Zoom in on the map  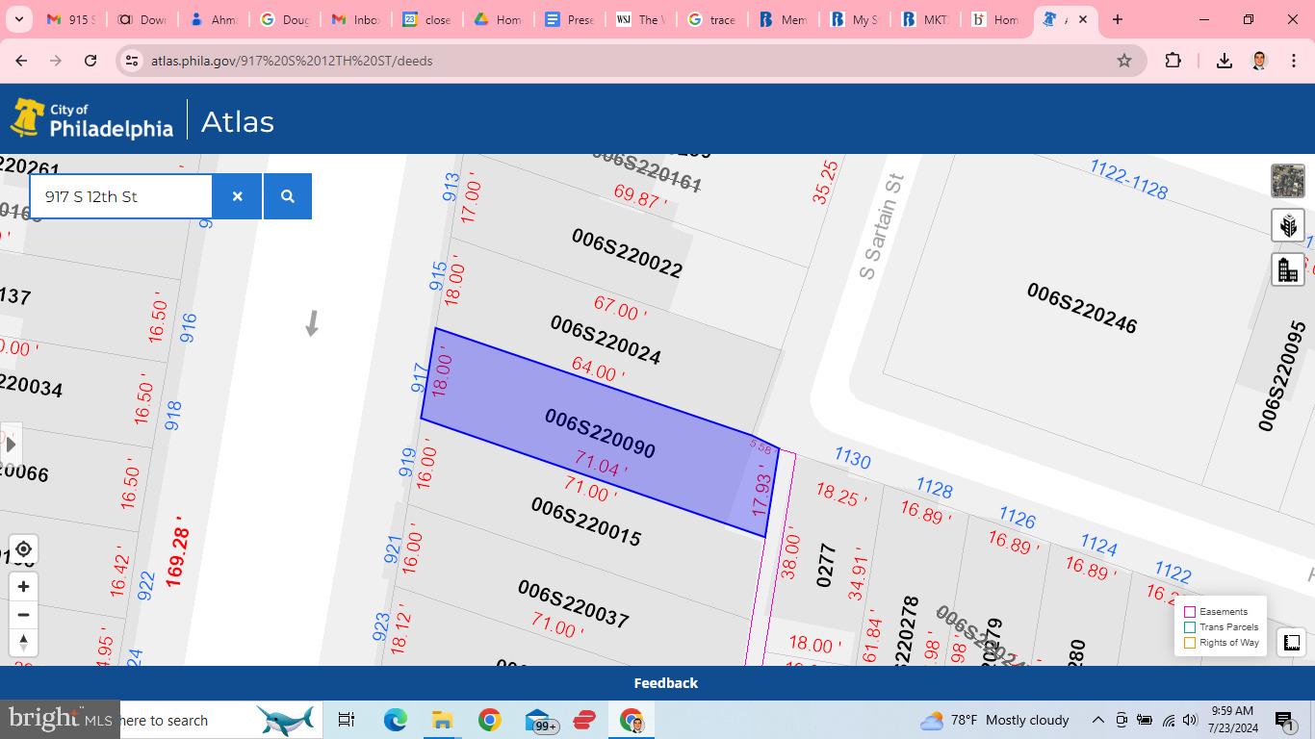(x=23, y=586)
